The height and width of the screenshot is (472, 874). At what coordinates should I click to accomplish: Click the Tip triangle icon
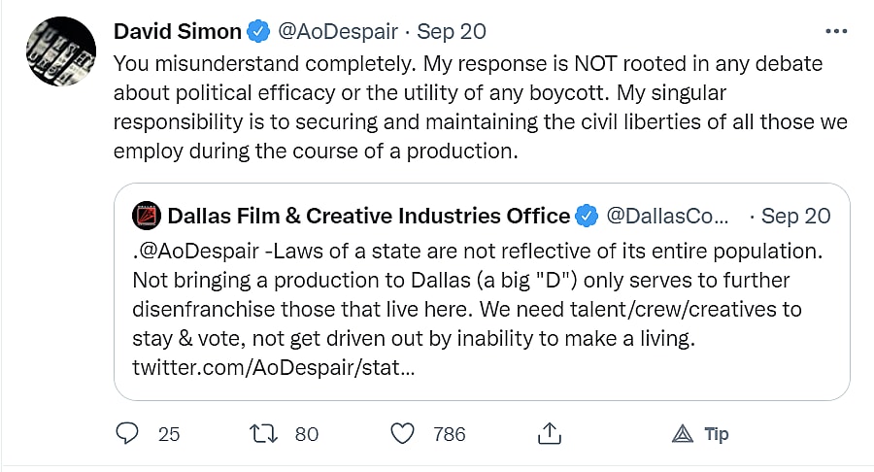[x=682, y=433]
